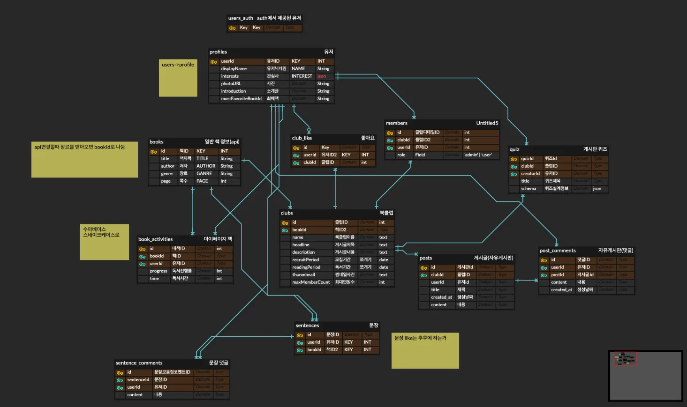Click the 'posts' table name

click(x=426, y=258)
